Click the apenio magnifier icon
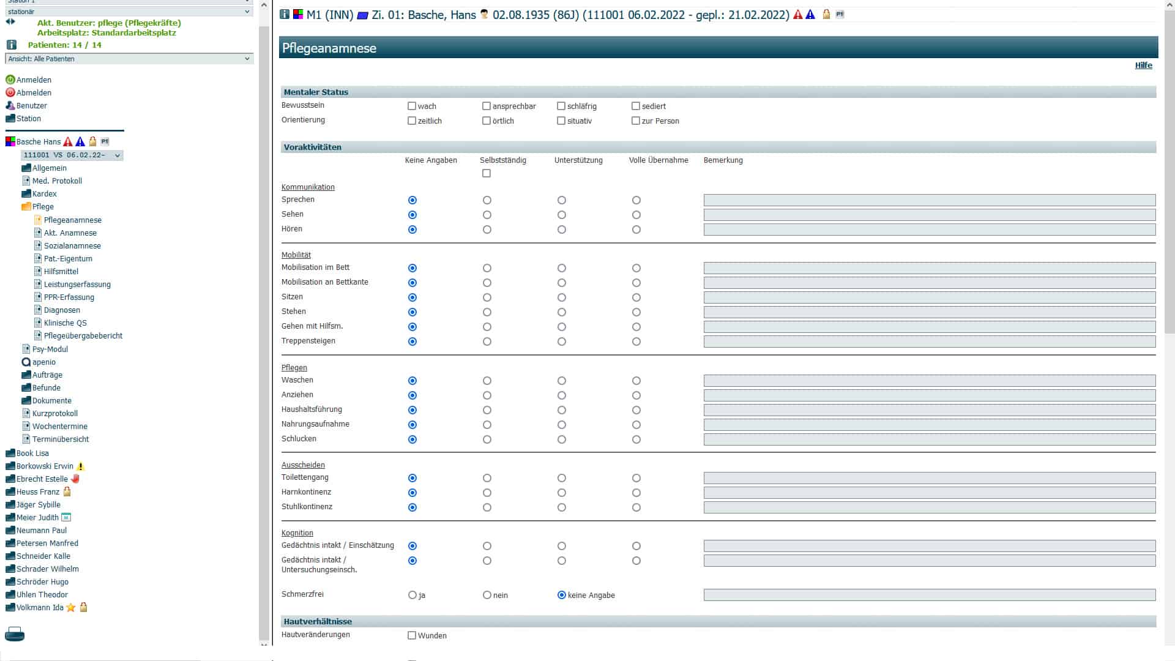 (x=26, y=362)
